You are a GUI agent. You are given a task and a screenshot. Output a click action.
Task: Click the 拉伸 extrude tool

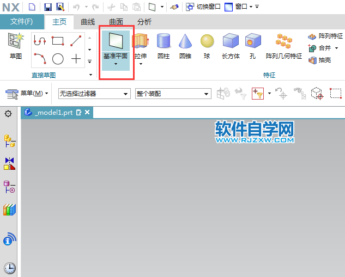[141, 46]
